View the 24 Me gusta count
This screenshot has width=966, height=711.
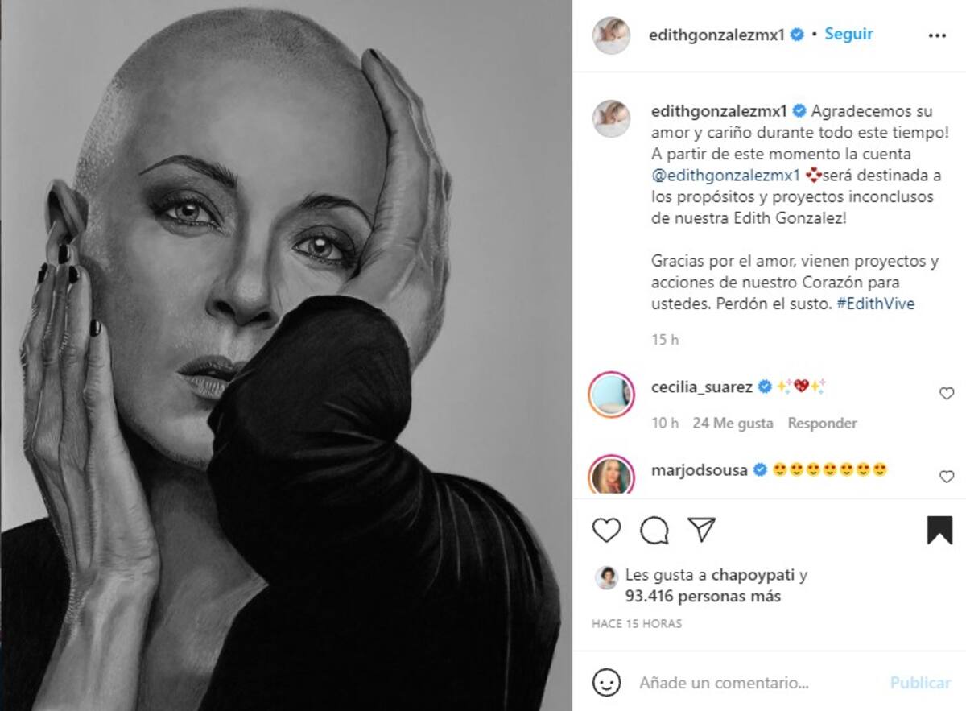pos(733,423)
